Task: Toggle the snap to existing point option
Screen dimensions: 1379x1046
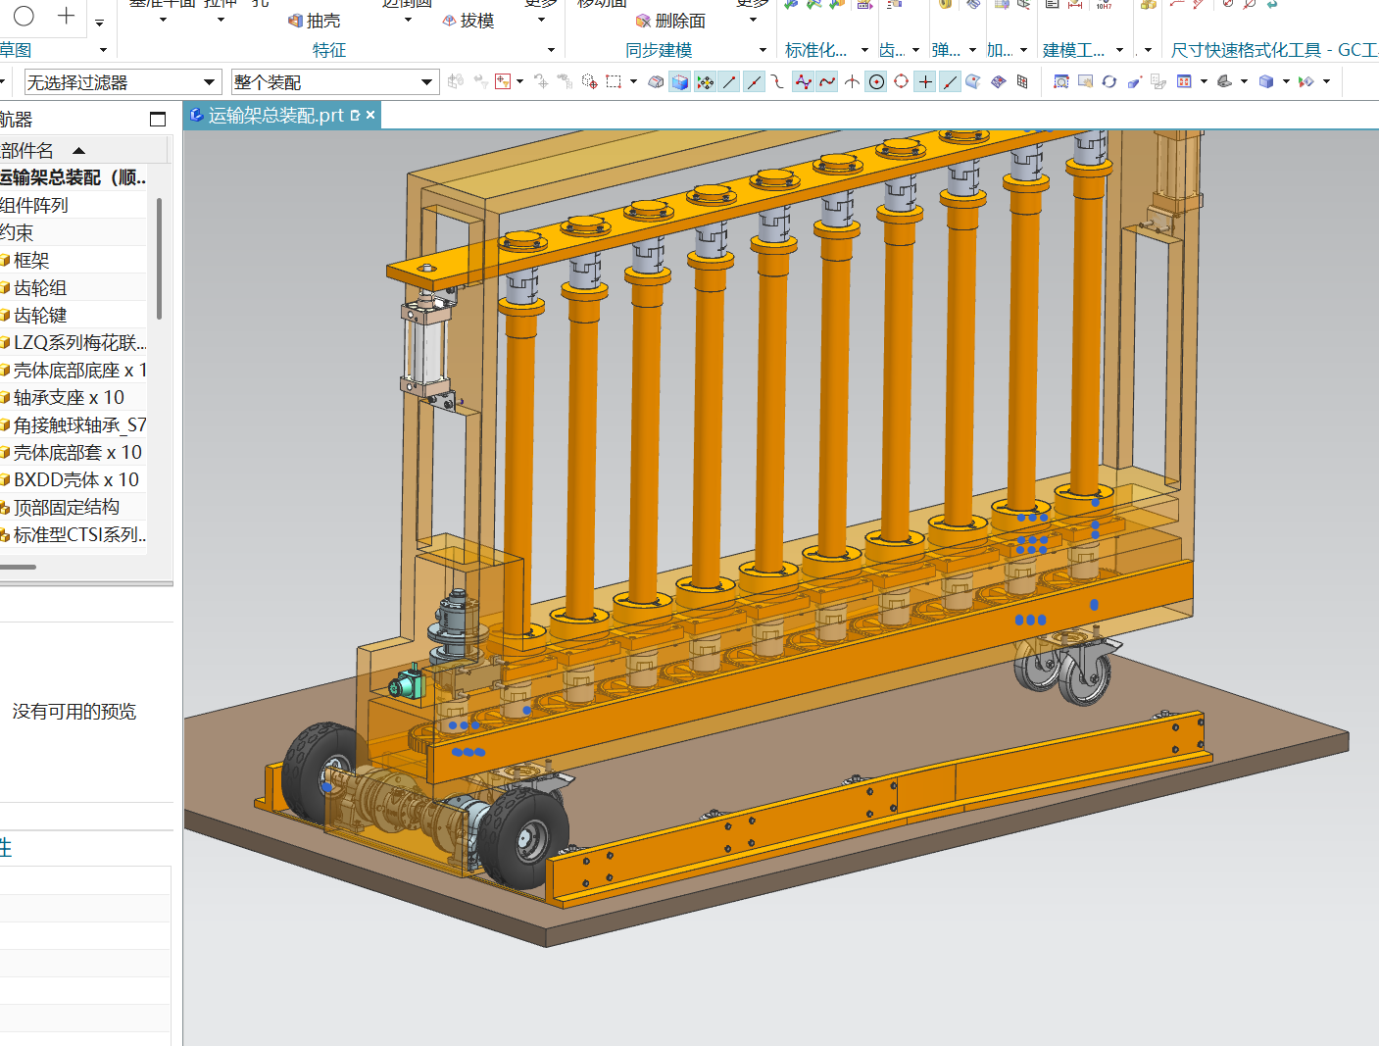Action: point(925,82)
